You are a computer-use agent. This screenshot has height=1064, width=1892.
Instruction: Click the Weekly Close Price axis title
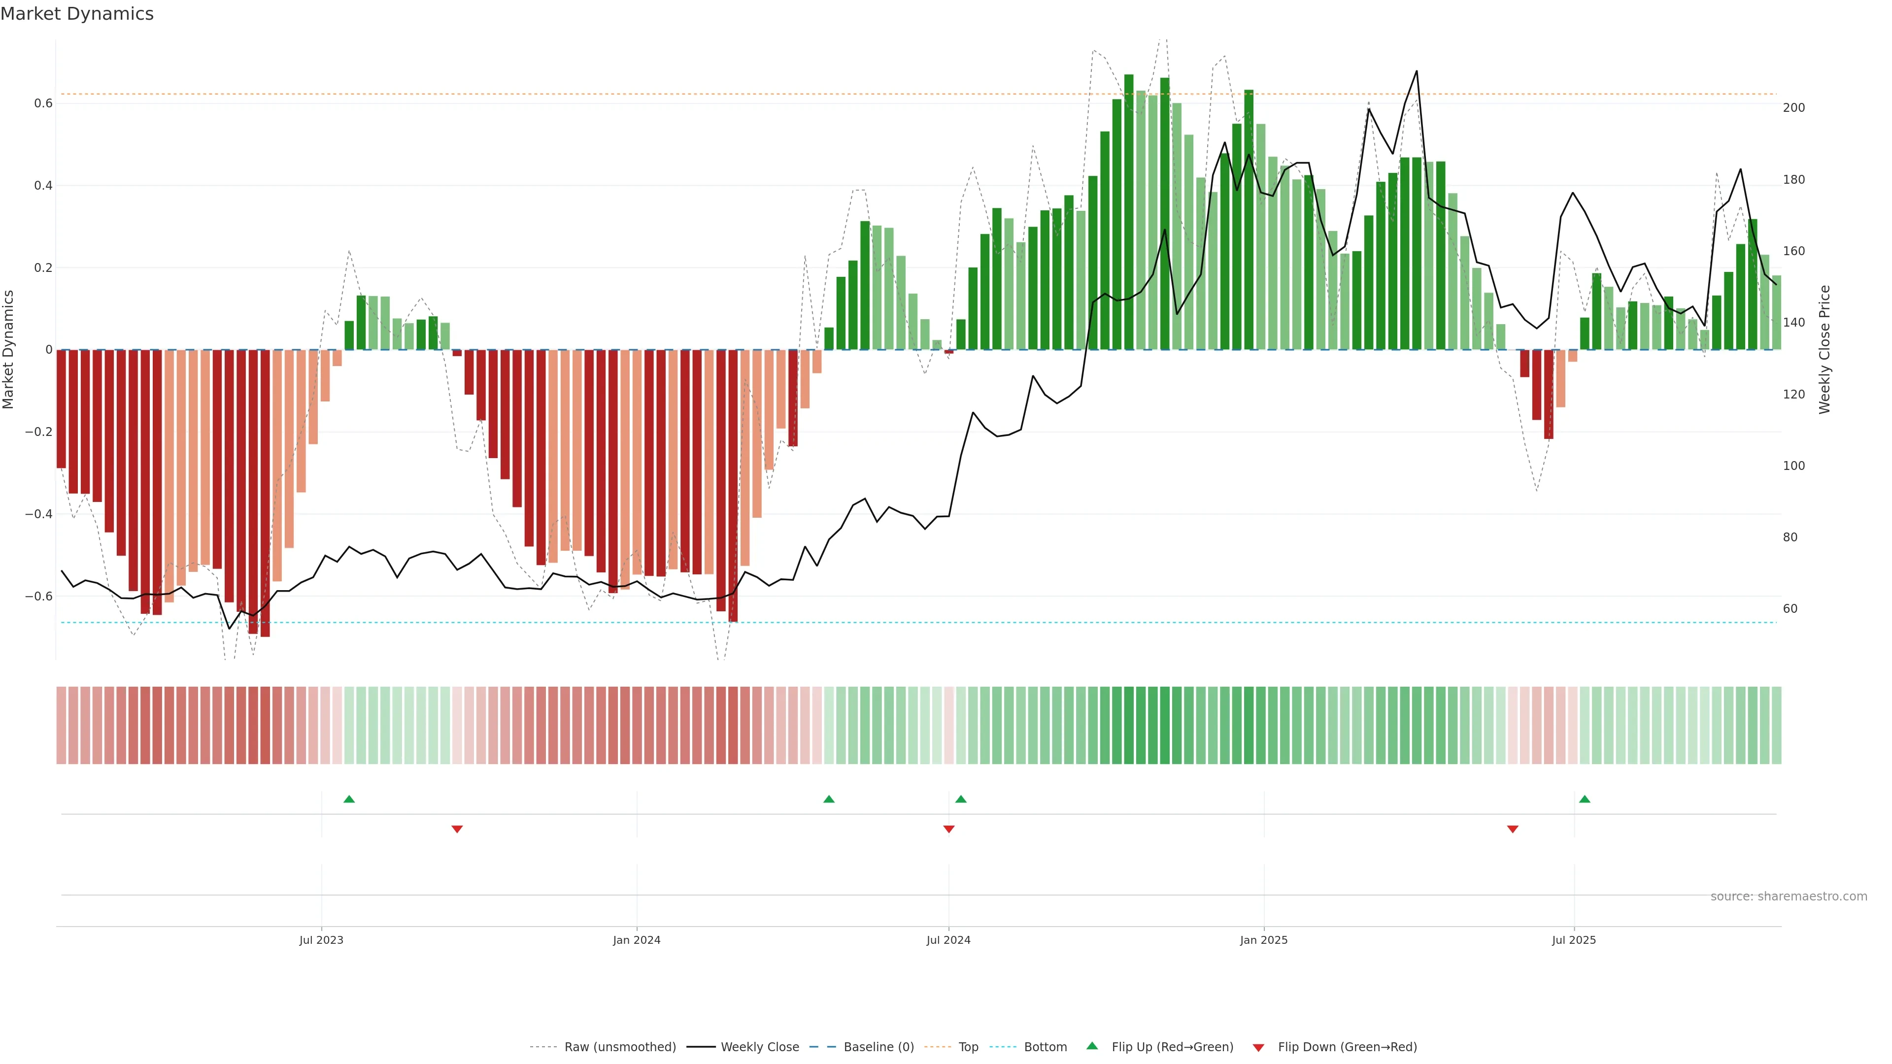click(x=1824, y=350)
